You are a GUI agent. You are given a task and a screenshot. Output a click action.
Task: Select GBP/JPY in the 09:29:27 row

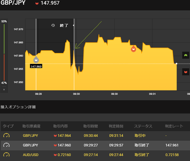30,145
